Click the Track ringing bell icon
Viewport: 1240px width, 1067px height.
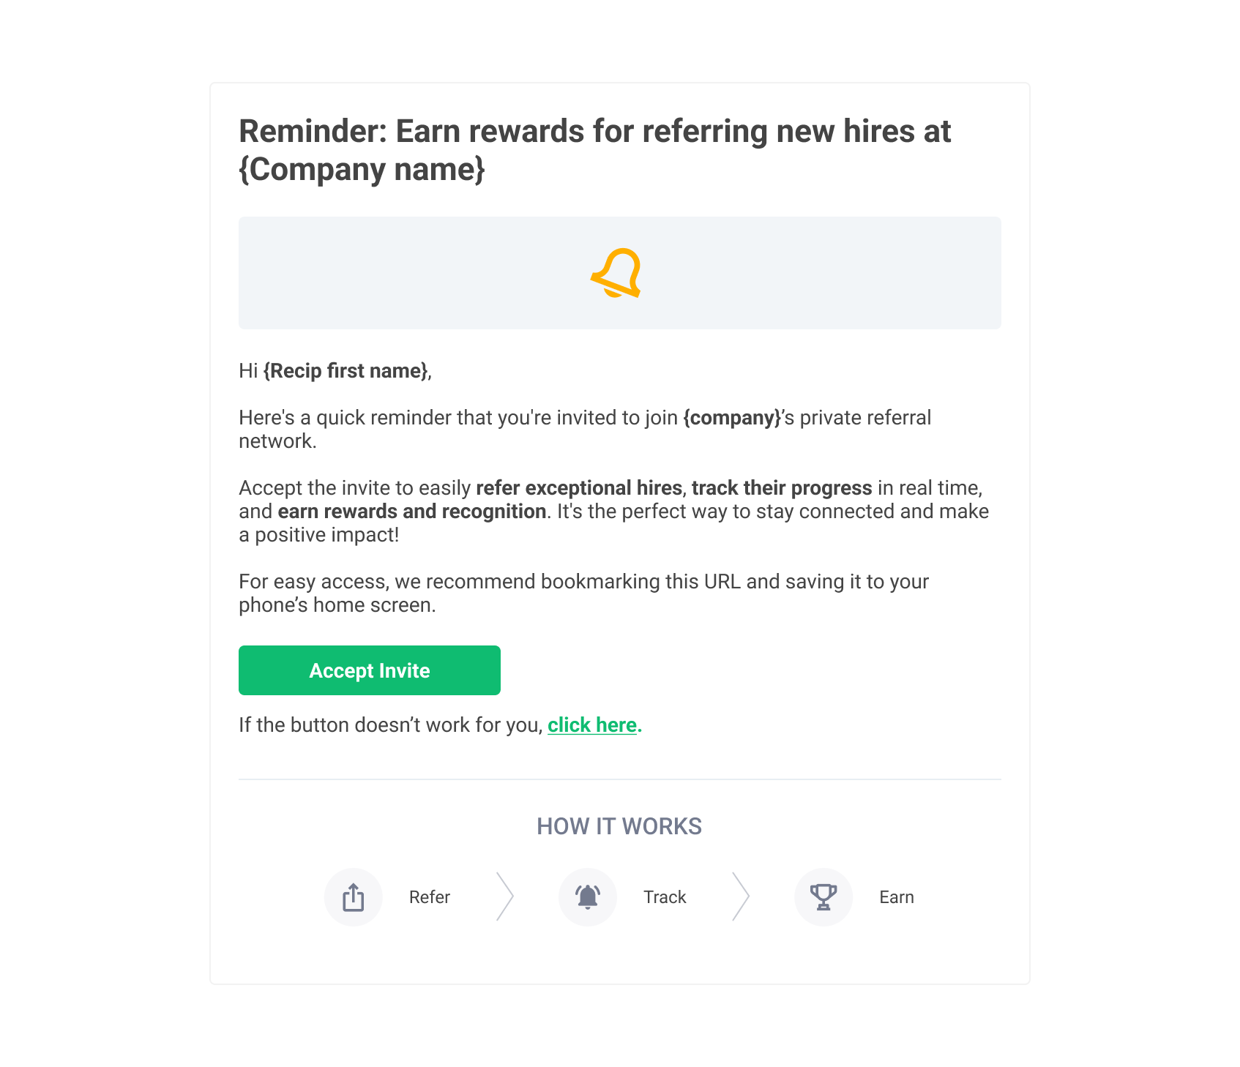click(x=588, y=897)
